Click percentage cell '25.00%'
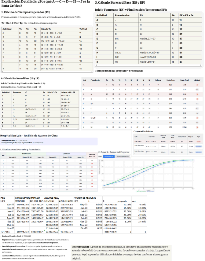Viewport: 205px width, 261px height. click(127, 215)
